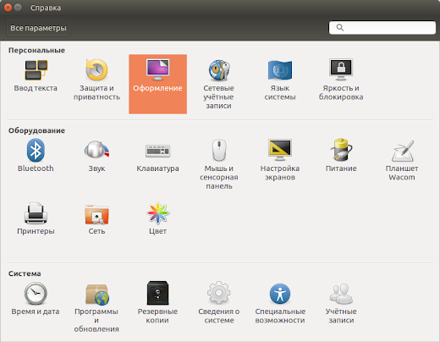Select the Оформление appearance icon

(x=157, y=84)
